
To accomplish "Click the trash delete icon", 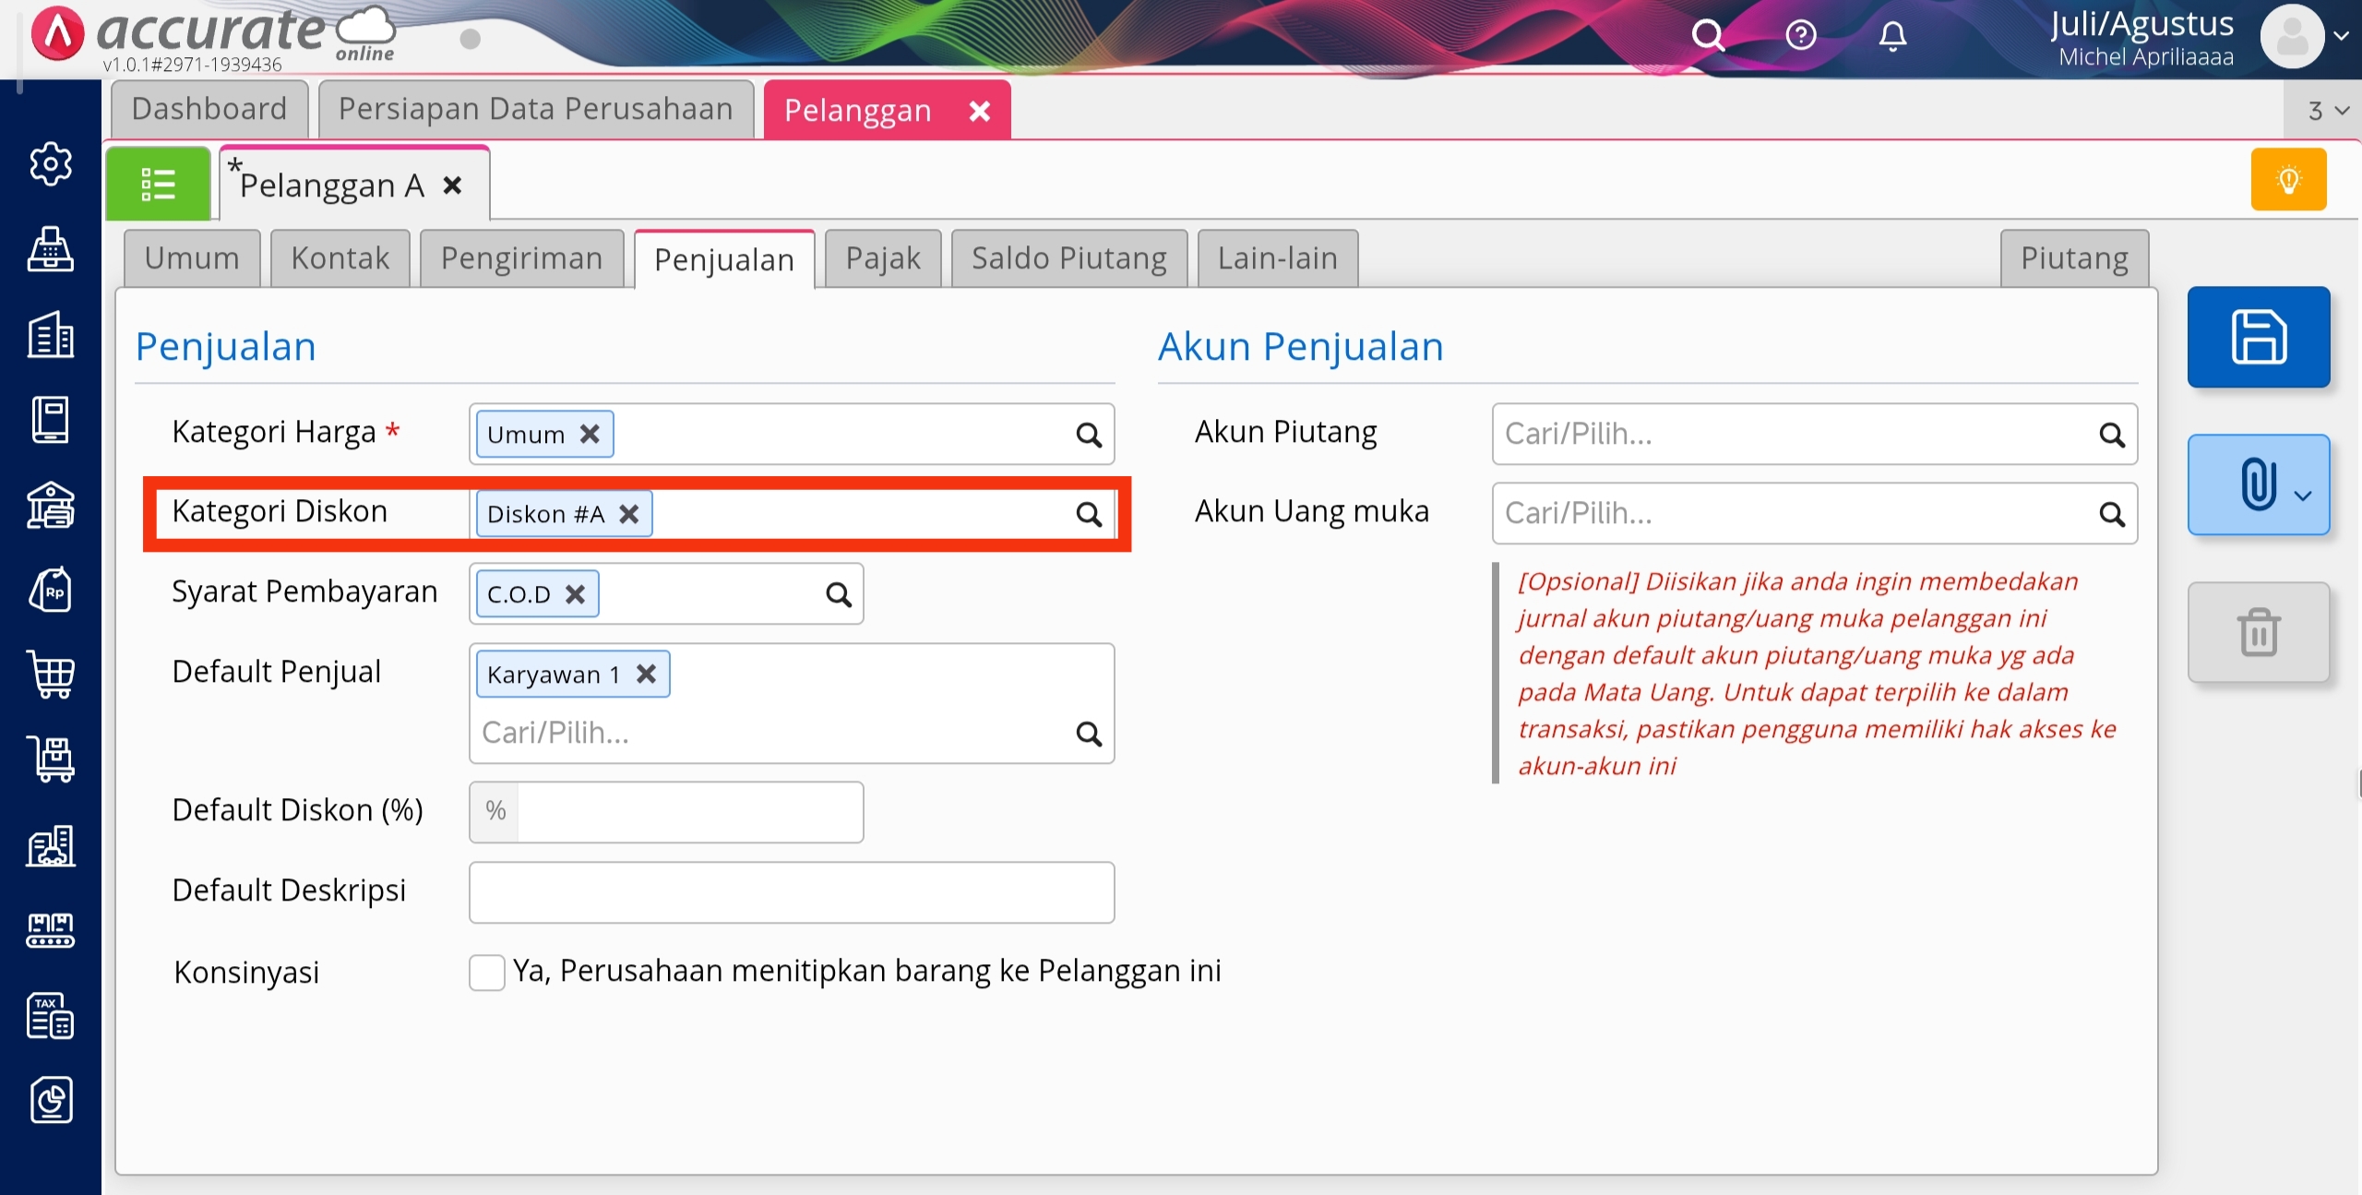I will point(2258,632).
